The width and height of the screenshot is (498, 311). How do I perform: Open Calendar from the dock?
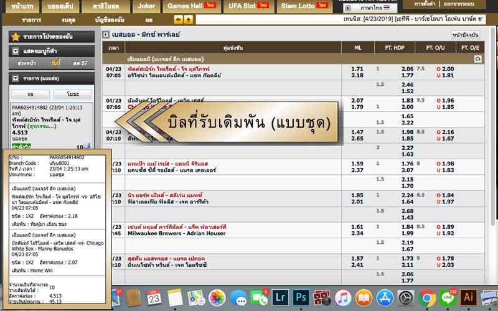pyautogui.click(x=154, y=298)
